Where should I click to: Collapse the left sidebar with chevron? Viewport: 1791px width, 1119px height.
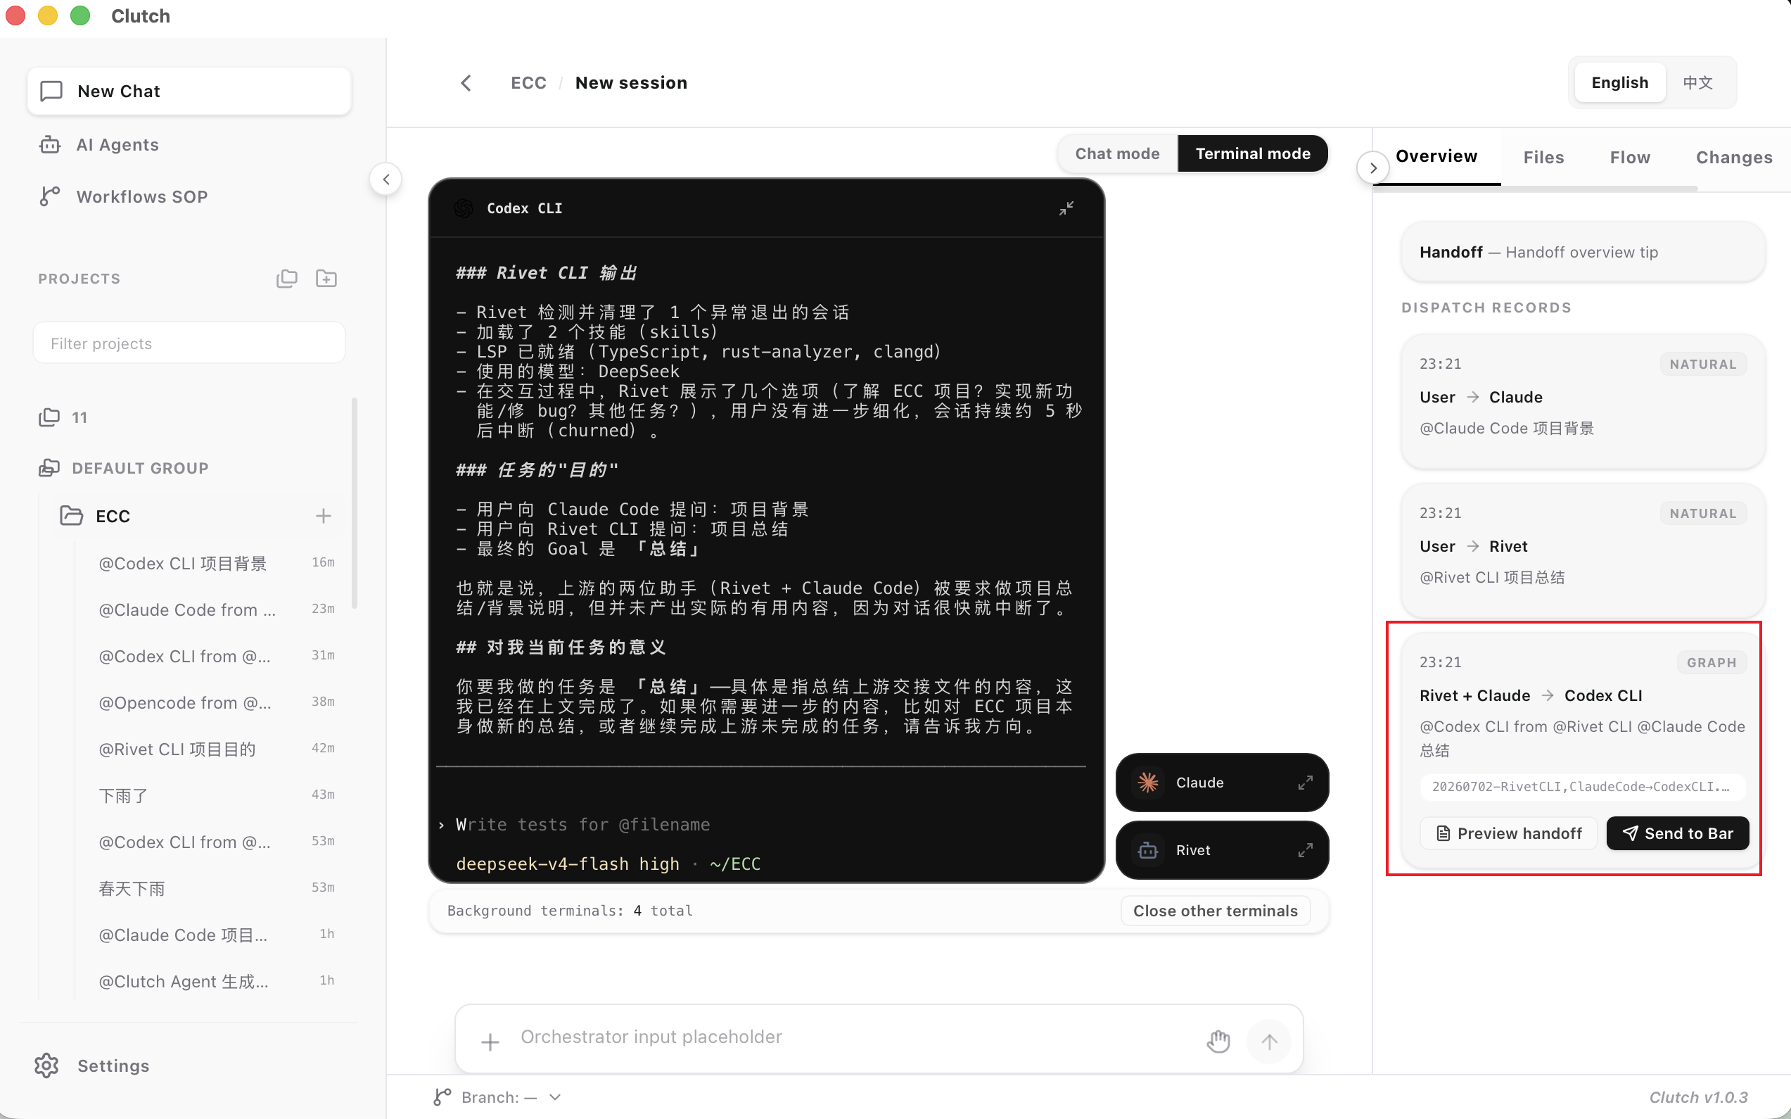(x=385, y=179)
